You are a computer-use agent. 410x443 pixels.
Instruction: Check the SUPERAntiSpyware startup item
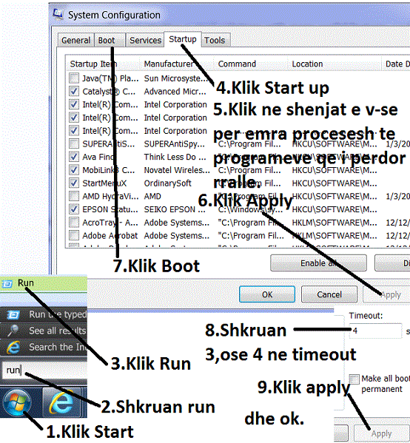[74, 143]
